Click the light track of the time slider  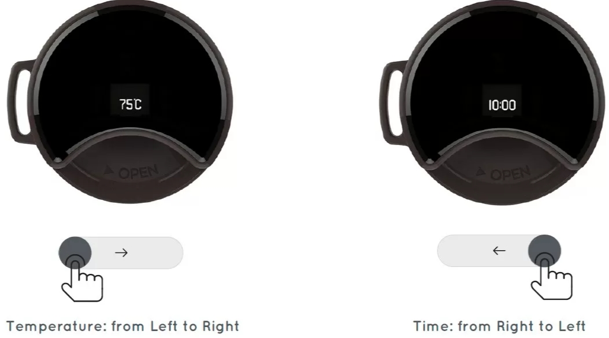[x=499, y=251]
